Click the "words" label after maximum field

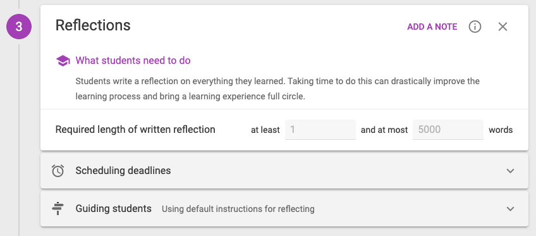[x=501, y=130]
